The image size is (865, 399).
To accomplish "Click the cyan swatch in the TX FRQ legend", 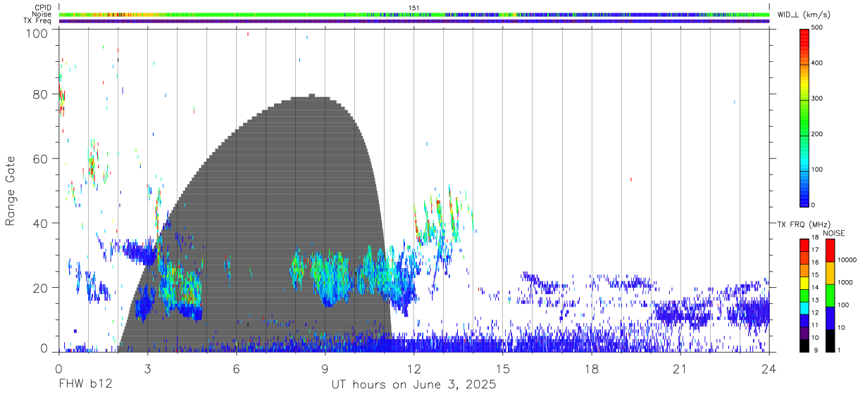I will (x=804, y=306).
